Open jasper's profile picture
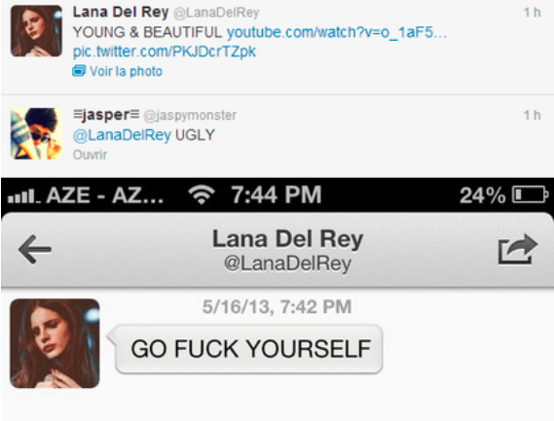 tap(36, 134)
